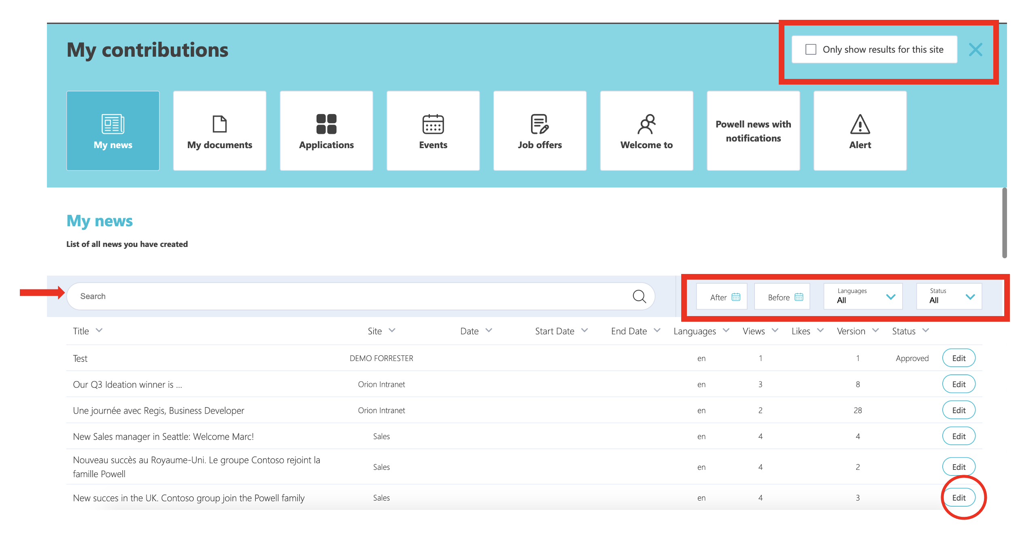Image resolution: width=1020 pixels, height=535 pixels.
Task: Edit Nouveau succès au Royaume-Uni news
Action: (959, 467)
